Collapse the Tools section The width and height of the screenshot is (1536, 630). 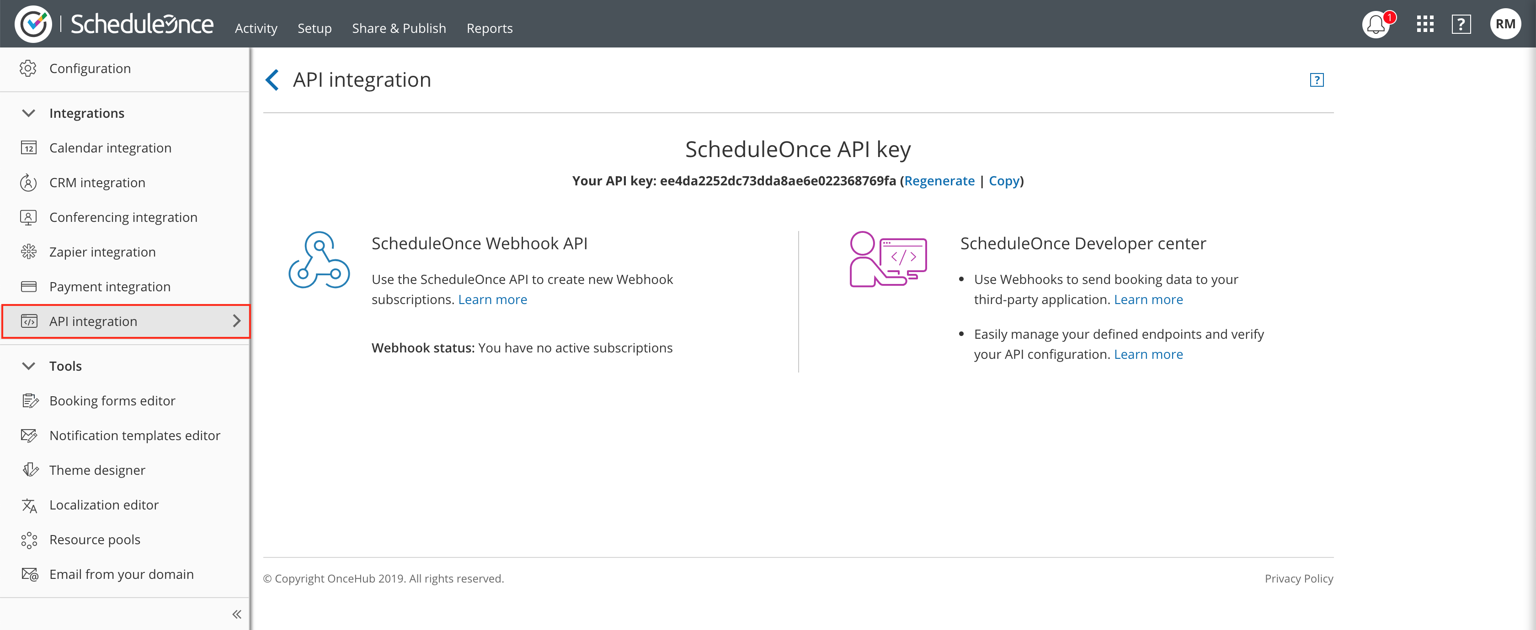[x=29, y=366]
